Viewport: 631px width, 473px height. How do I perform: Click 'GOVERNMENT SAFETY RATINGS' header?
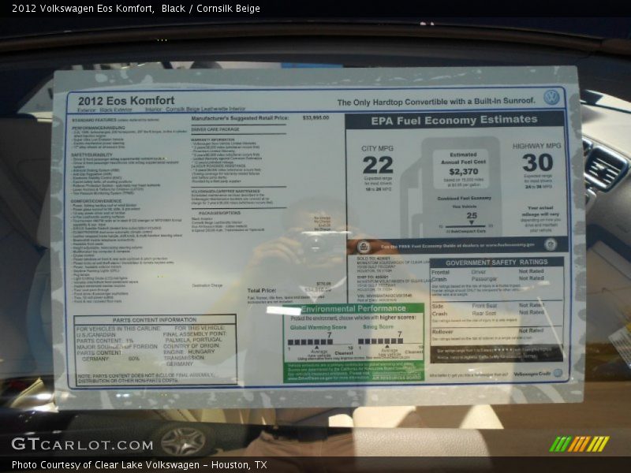pos(497,263)
